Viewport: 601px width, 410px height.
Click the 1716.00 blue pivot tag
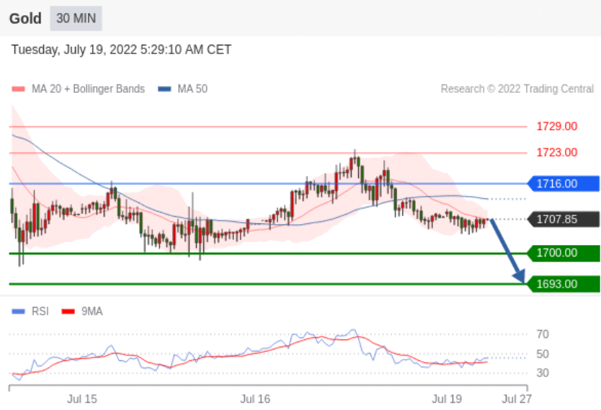564,184
